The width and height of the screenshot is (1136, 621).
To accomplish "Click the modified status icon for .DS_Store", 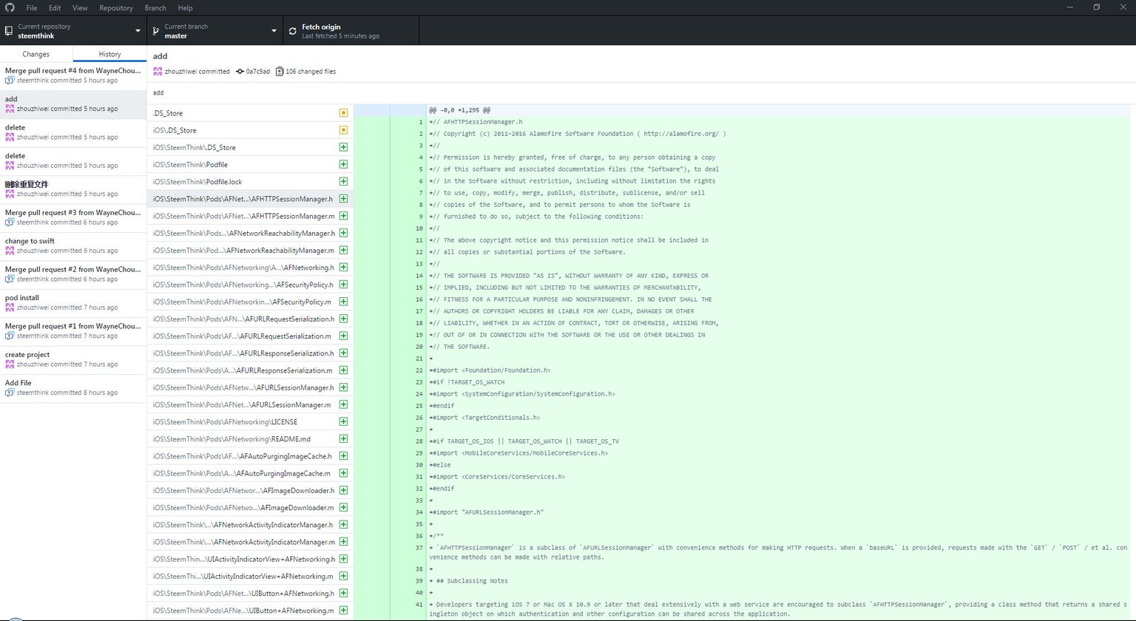I will pyautogui.click(x=343, y=113).
